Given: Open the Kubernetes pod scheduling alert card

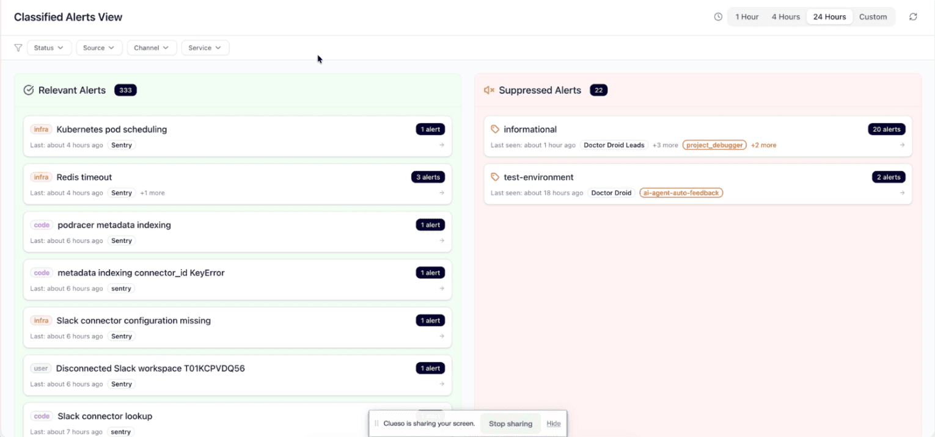Looking at the screenshot, I should click(237, 135).
